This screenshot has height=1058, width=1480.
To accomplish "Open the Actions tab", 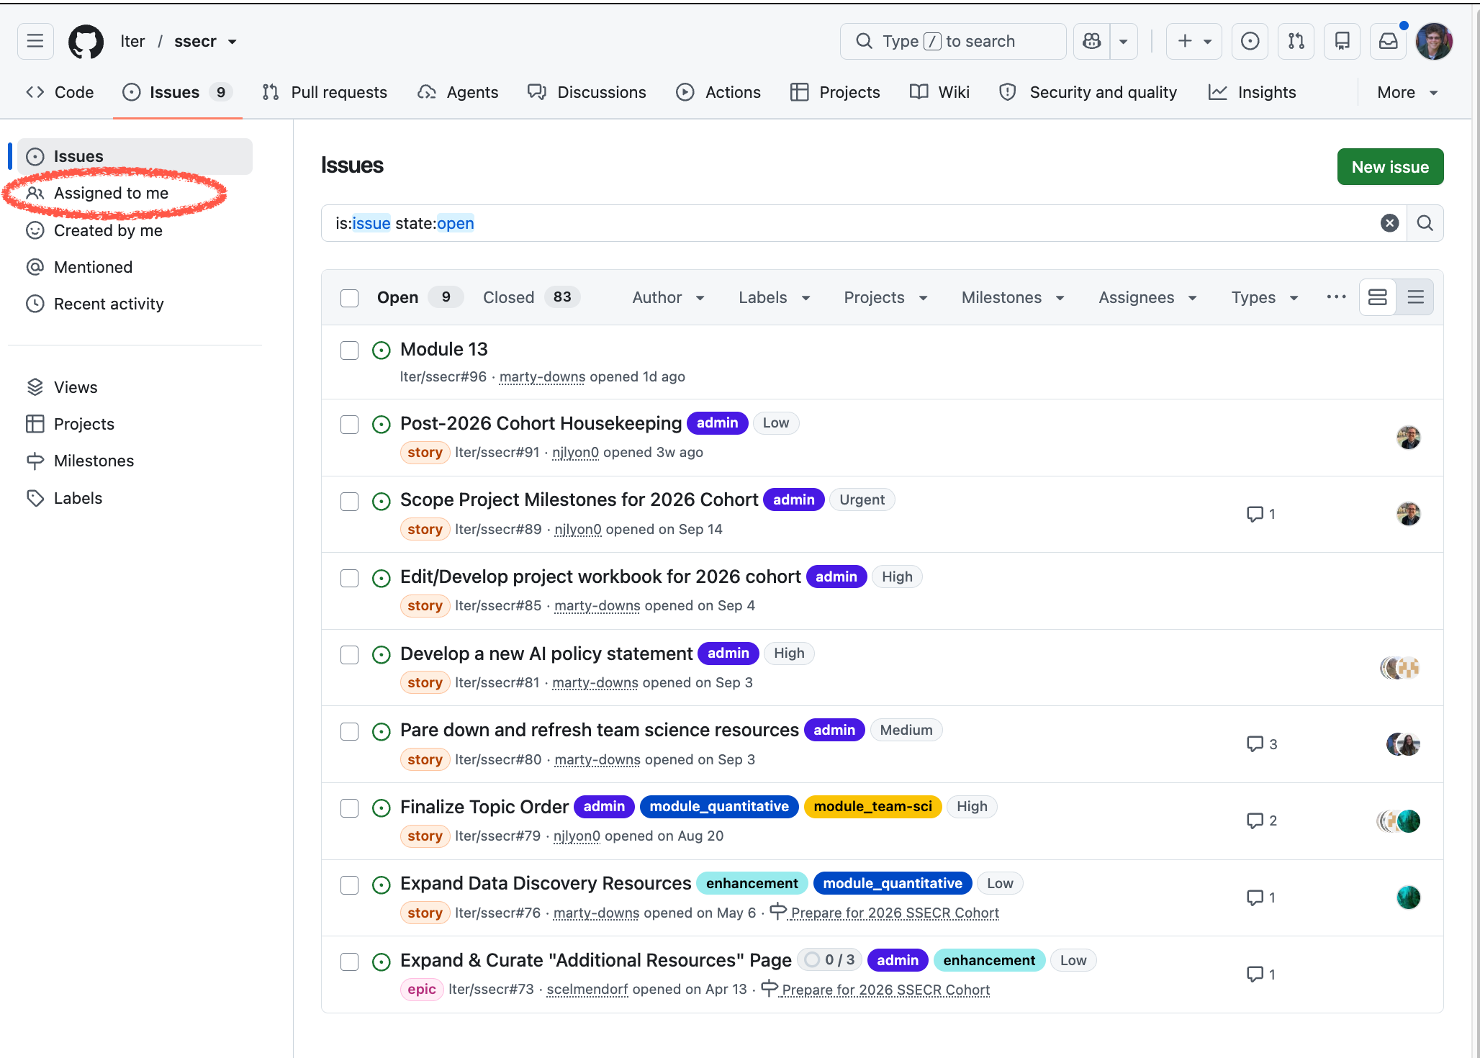I will 718,92.
